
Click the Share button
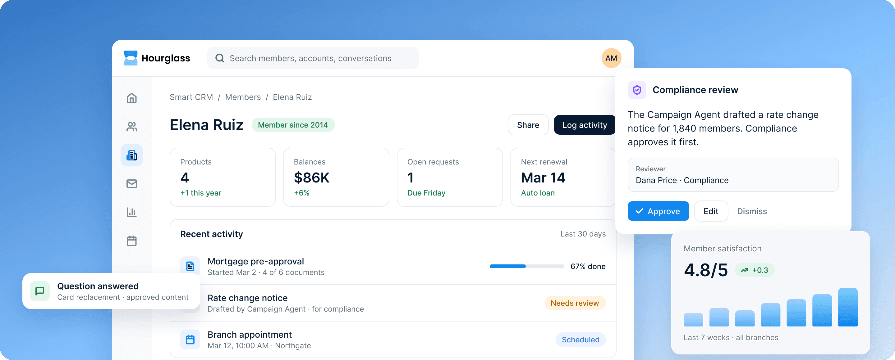point(528,125)
